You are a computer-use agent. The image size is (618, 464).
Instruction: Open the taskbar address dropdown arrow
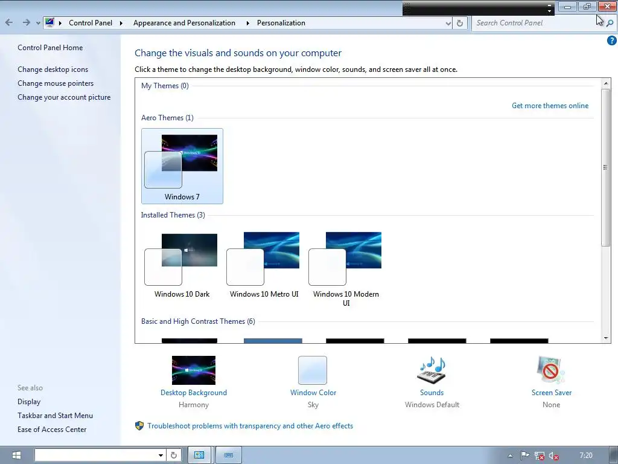coord(161,456)
